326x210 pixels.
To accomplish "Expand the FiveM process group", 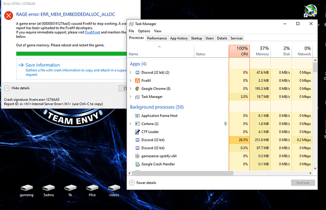I will point(130,80).
